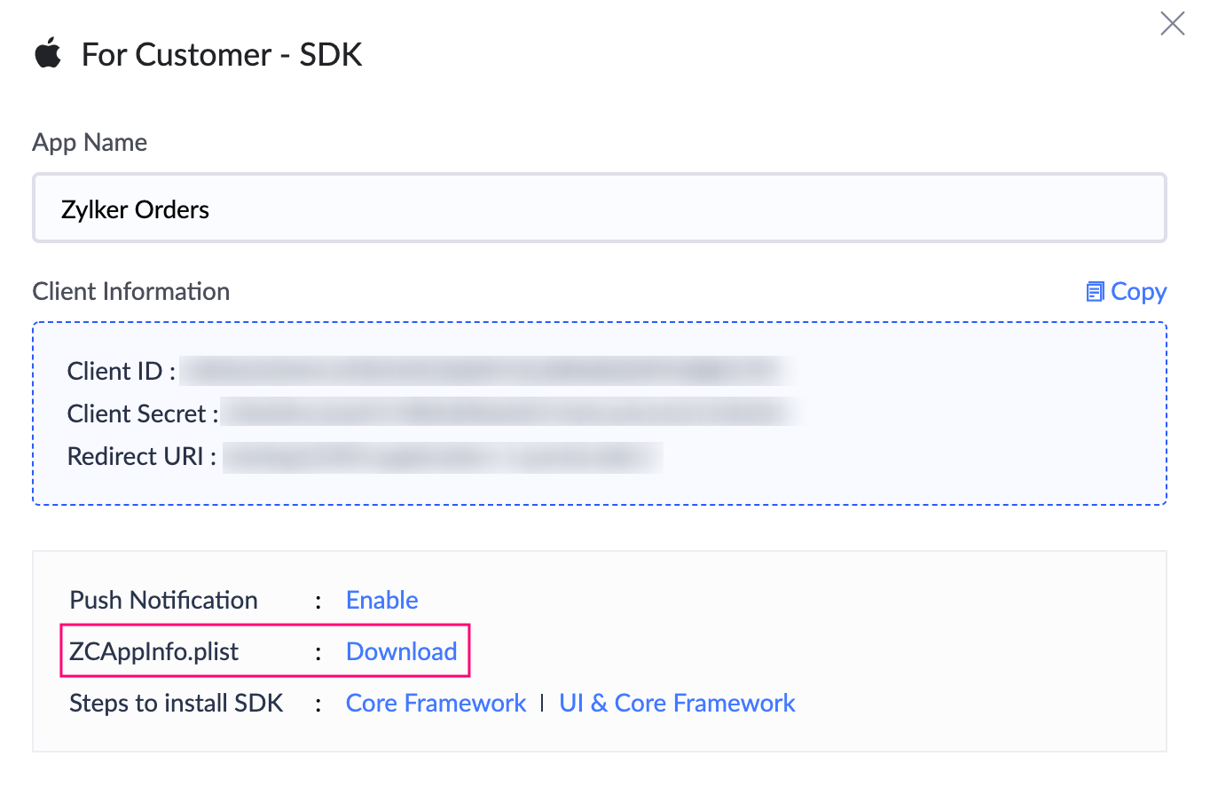The width and height of the screenshot is (1210, 795).
Task: Enable Push Notification
Action: point(382,600)
